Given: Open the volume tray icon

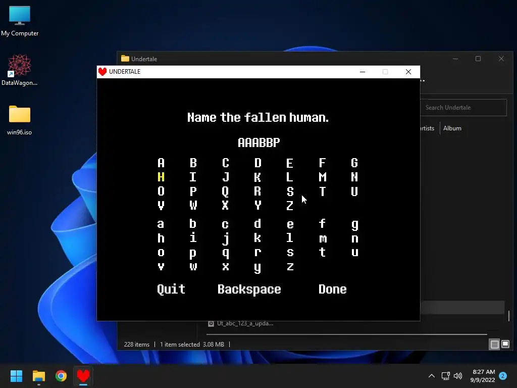Looking at the screenshot, I should [x=458, y=376].
